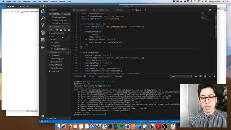The width and height of the screenshot is (231, 130).
Task: Click the TypeScript language mode status entry
Action: click(x=175, y=121)
